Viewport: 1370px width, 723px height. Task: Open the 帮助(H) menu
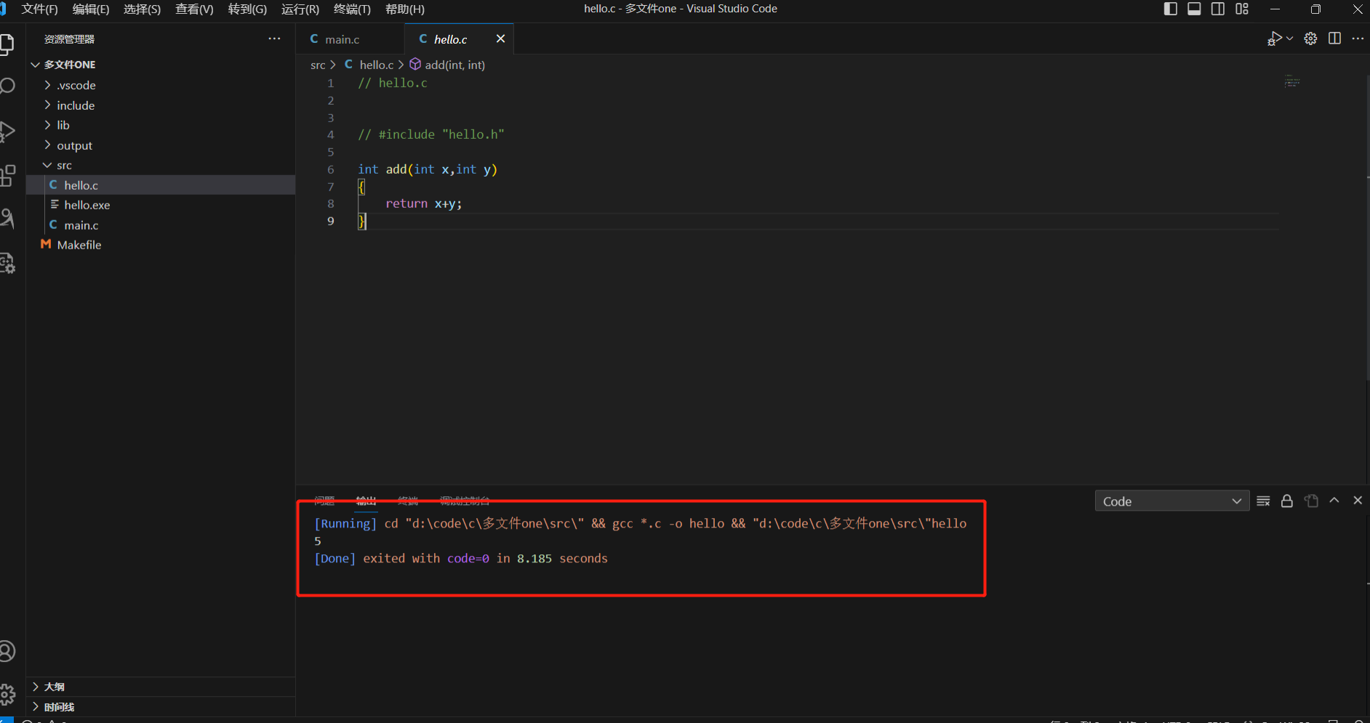(x=405, y=9)
